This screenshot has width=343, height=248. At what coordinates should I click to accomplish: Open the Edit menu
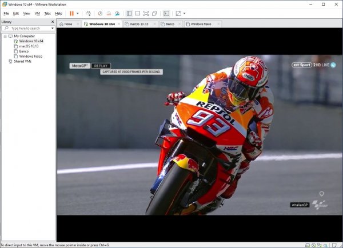tap(16, 14)
